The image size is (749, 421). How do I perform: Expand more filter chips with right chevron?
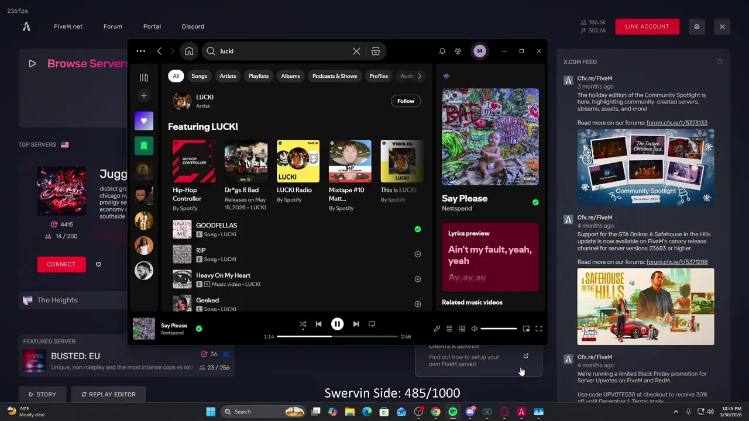point(420,76)
